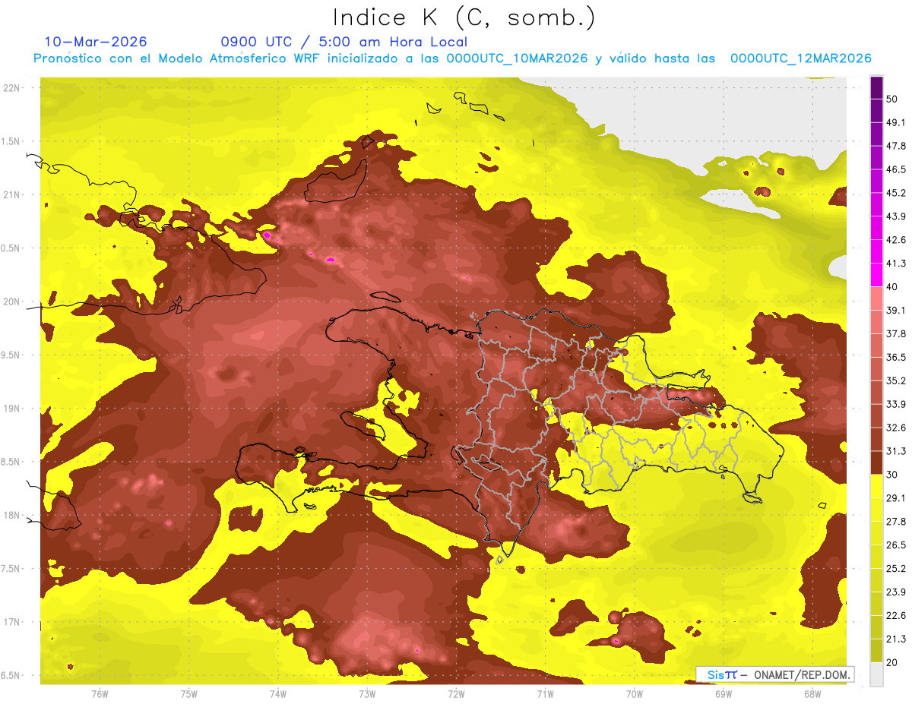The image size is (912, 704).
Task: Pick the magenta colorbar swatch between 40 and 41.3
Action: tap(876, 275)
